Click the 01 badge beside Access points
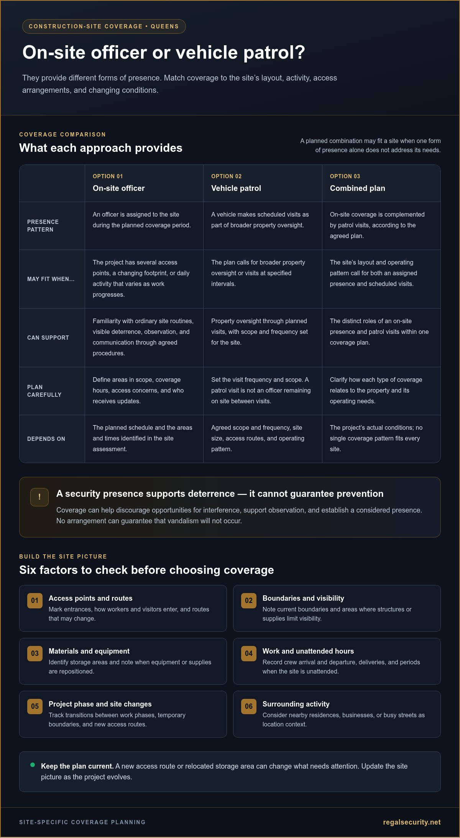This screenshot has width=460, height=838. click(x=35, y=601)
